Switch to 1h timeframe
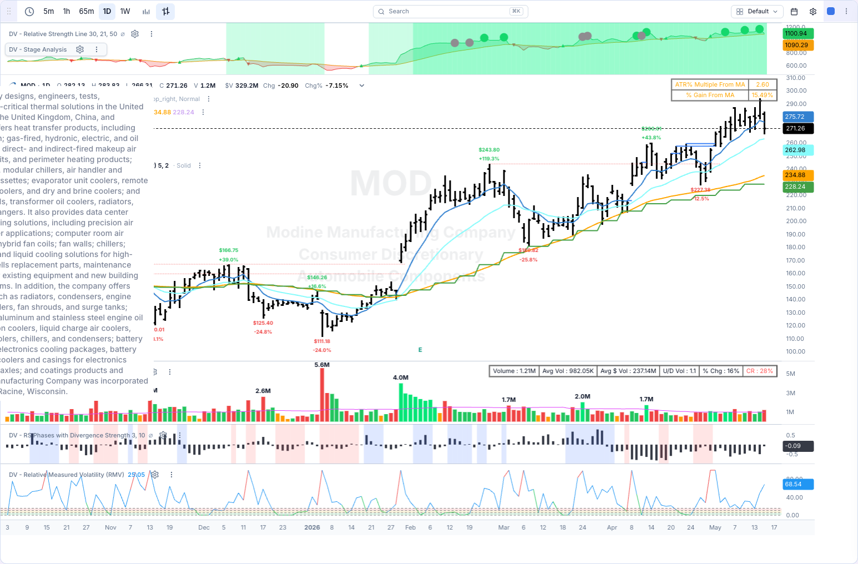Image resolution: width=858 pixels, height=564 pixels. pos(67,11)
